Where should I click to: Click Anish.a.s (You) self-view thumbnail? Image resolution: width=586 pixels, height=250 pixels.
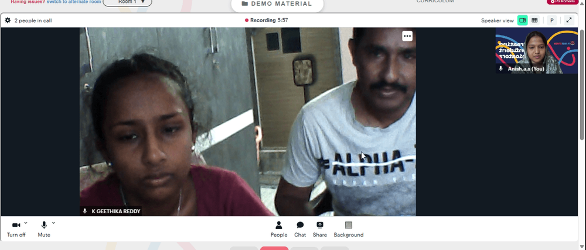tap(536, 51)
